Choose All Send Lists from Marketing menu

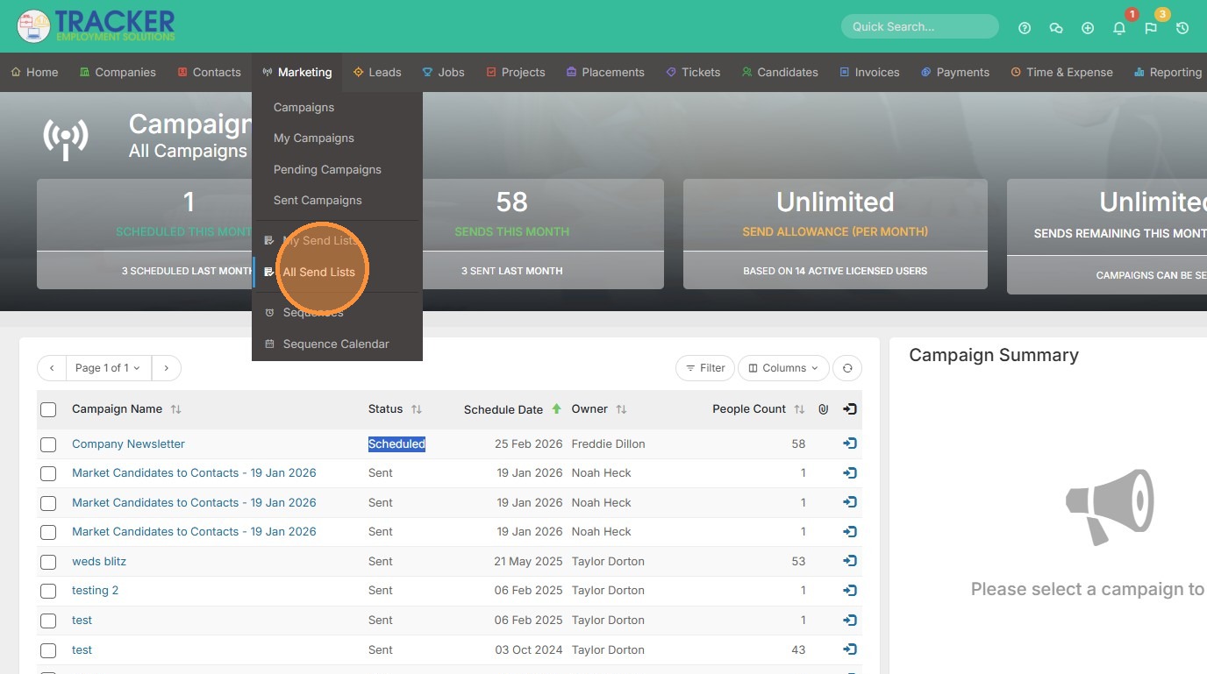(318, 272)
